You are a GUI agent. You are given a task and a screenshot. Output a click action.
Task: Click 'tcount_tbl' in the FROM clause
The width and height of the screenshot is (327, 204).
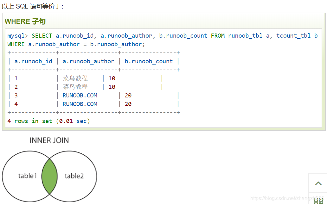(x=293, y=36)
